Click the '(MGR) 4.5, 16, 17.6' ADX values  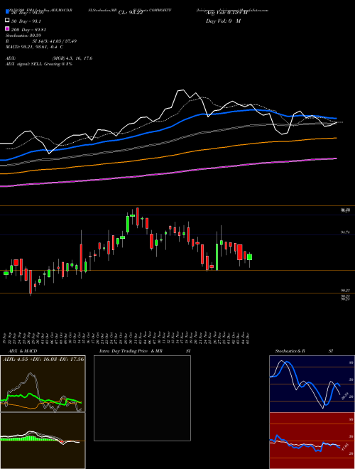pos(72,58)
